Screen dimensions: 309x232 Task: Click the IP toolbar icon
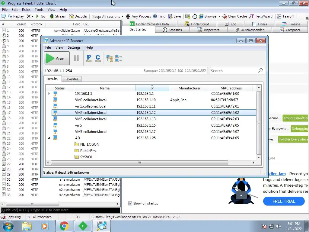tap(89, 58)
